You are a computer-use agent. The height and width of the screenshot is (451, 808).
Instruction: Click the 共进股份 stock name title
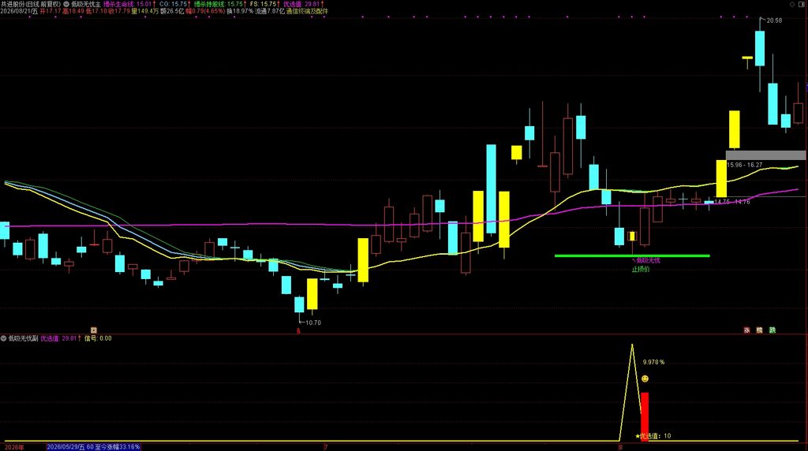pos(13,4)
